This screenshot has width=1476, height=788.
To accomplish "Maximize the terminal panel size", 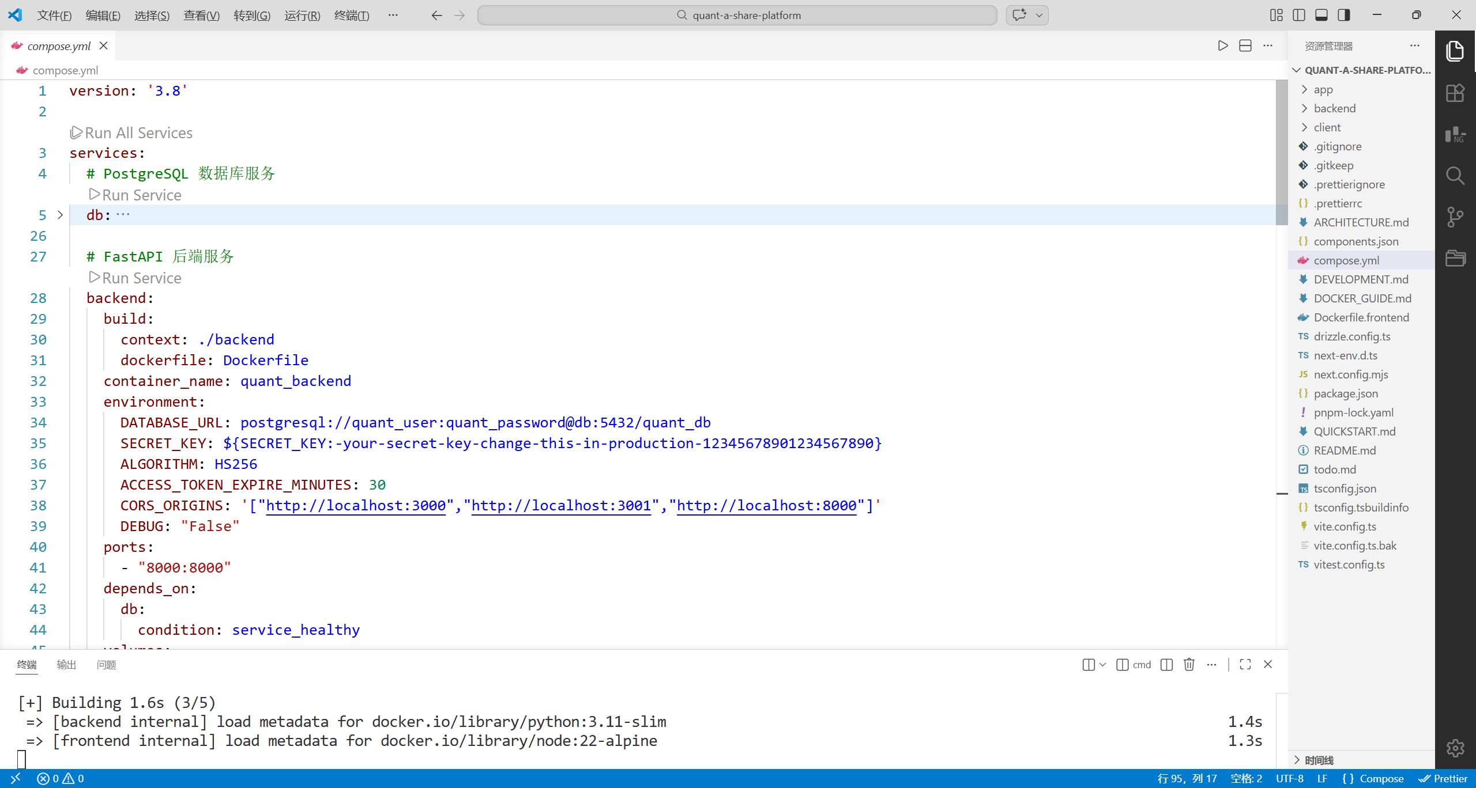I will (x=1245, y=665).
